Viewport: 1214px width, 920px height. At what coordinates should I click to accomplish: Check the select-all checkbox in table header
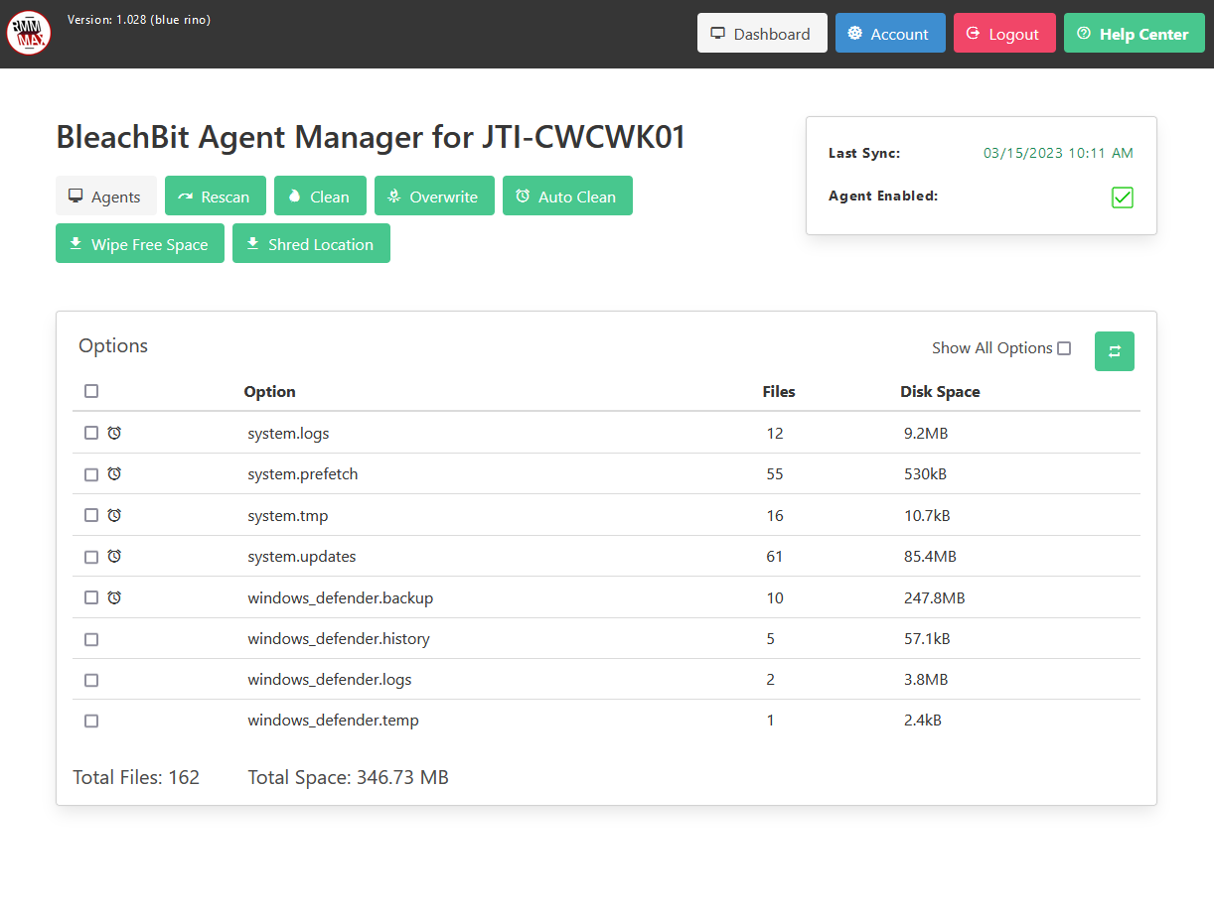91,391
